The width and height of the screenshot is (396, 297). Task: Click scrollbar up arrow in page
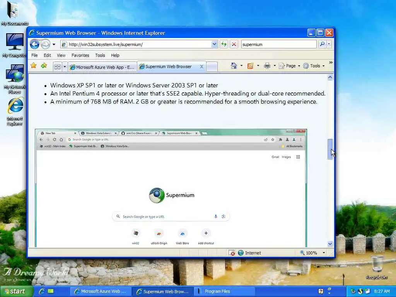point(330,77)
